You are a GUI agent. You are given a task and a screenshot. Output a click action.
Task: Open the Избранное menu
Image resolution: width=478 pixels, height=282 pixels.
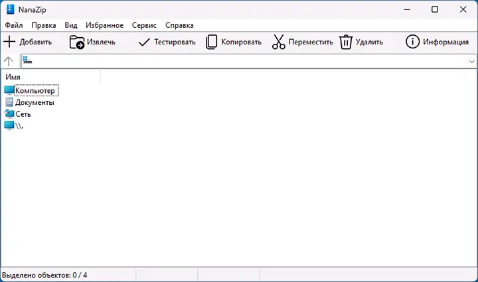click(104, 25)
